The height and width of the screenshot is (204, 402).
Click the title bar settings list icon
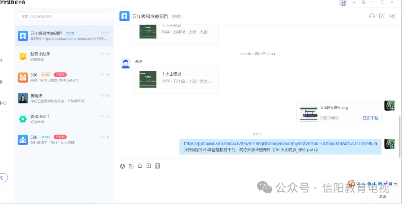[354, 2]
